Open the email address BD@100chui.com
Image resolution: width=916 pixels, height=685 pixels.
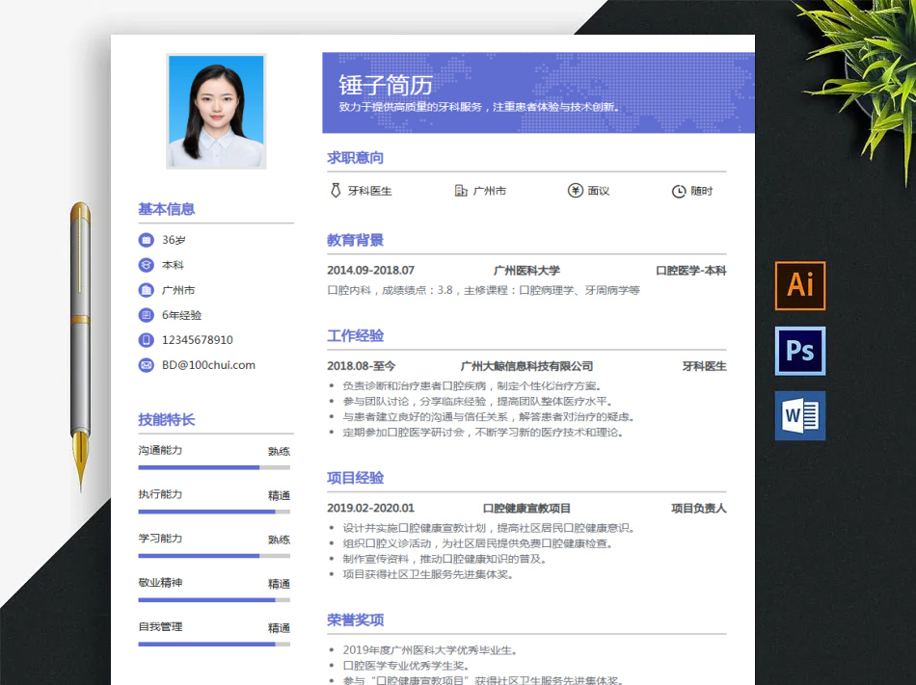(x=208, y=365)
